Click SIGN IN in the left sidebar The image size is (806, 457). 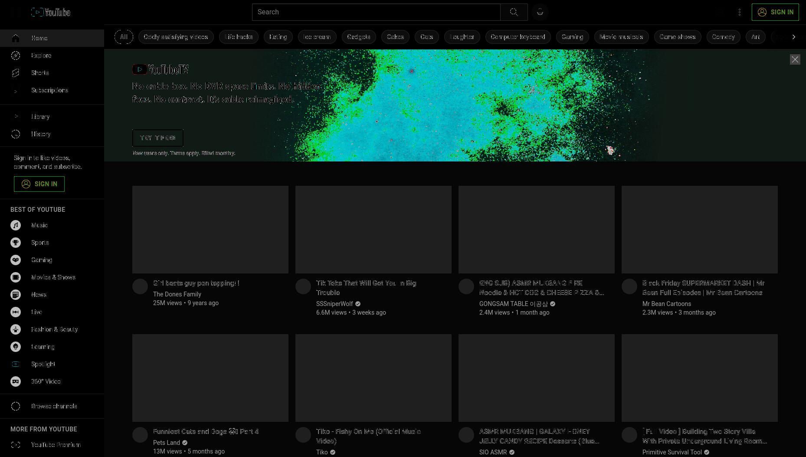[39, 184]
